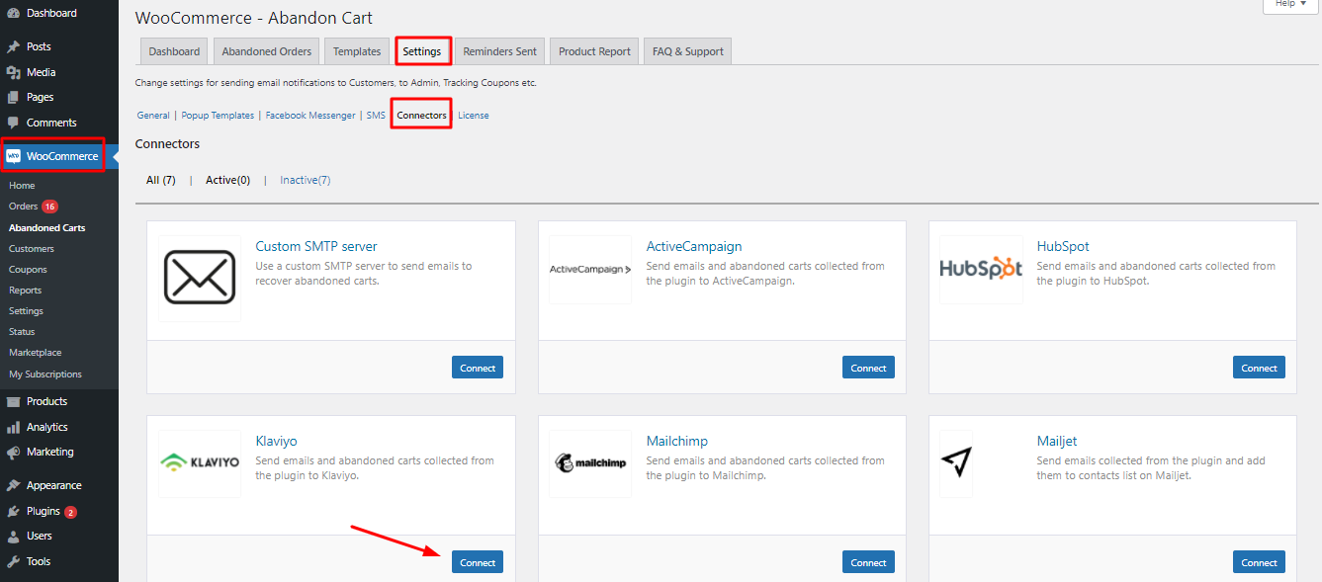Click the Products box icon
The image size is (1322, 582).
(13, 401)
